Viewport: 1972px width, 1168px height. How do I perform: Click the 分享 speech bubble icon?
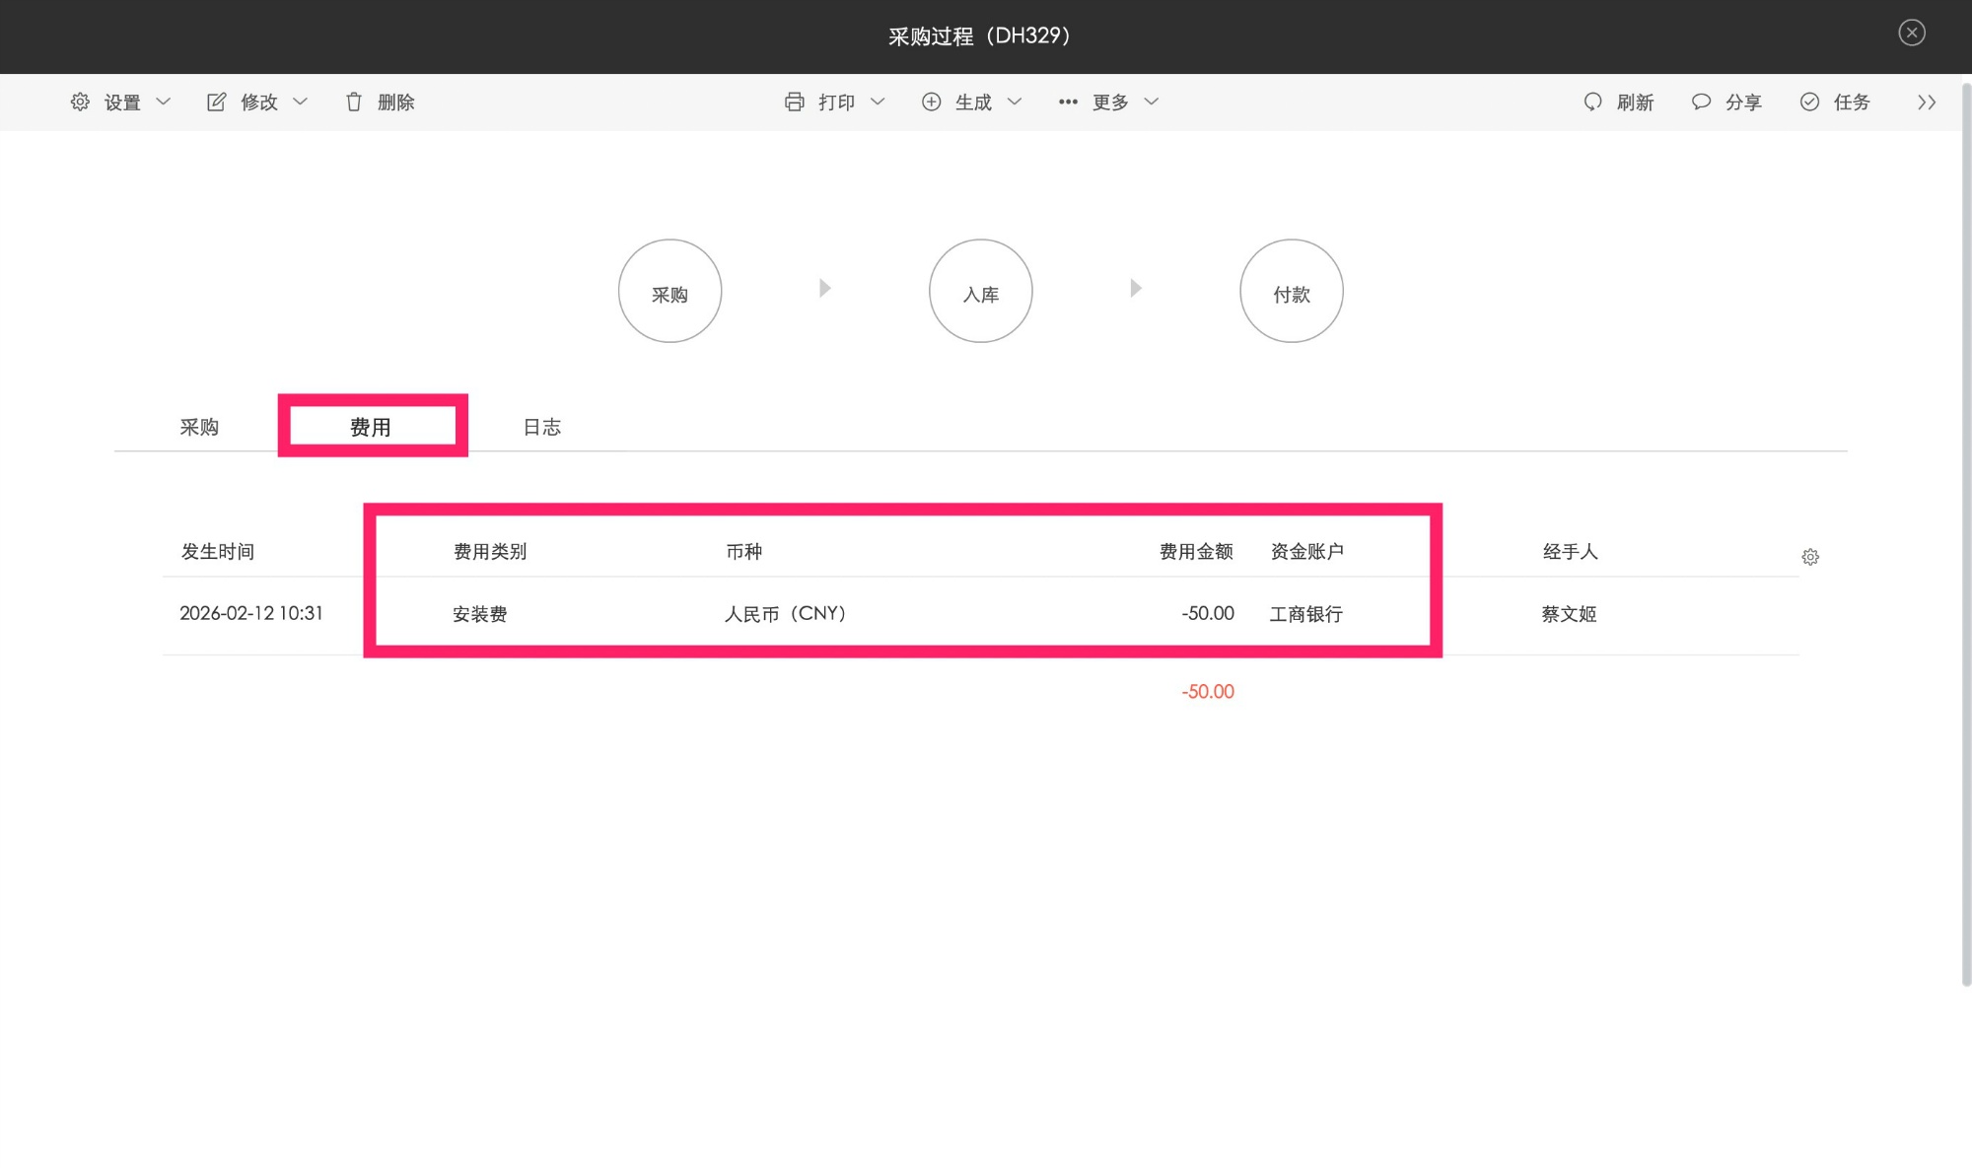1701,102
